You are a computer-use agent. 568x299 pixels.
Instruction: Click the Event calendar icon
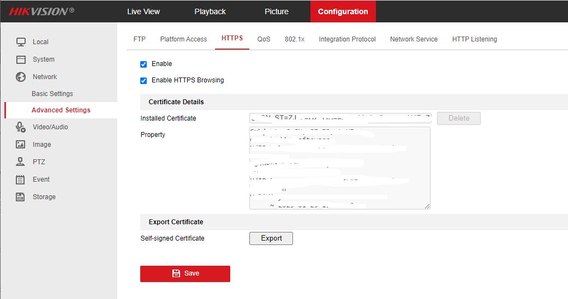[21, 180]
